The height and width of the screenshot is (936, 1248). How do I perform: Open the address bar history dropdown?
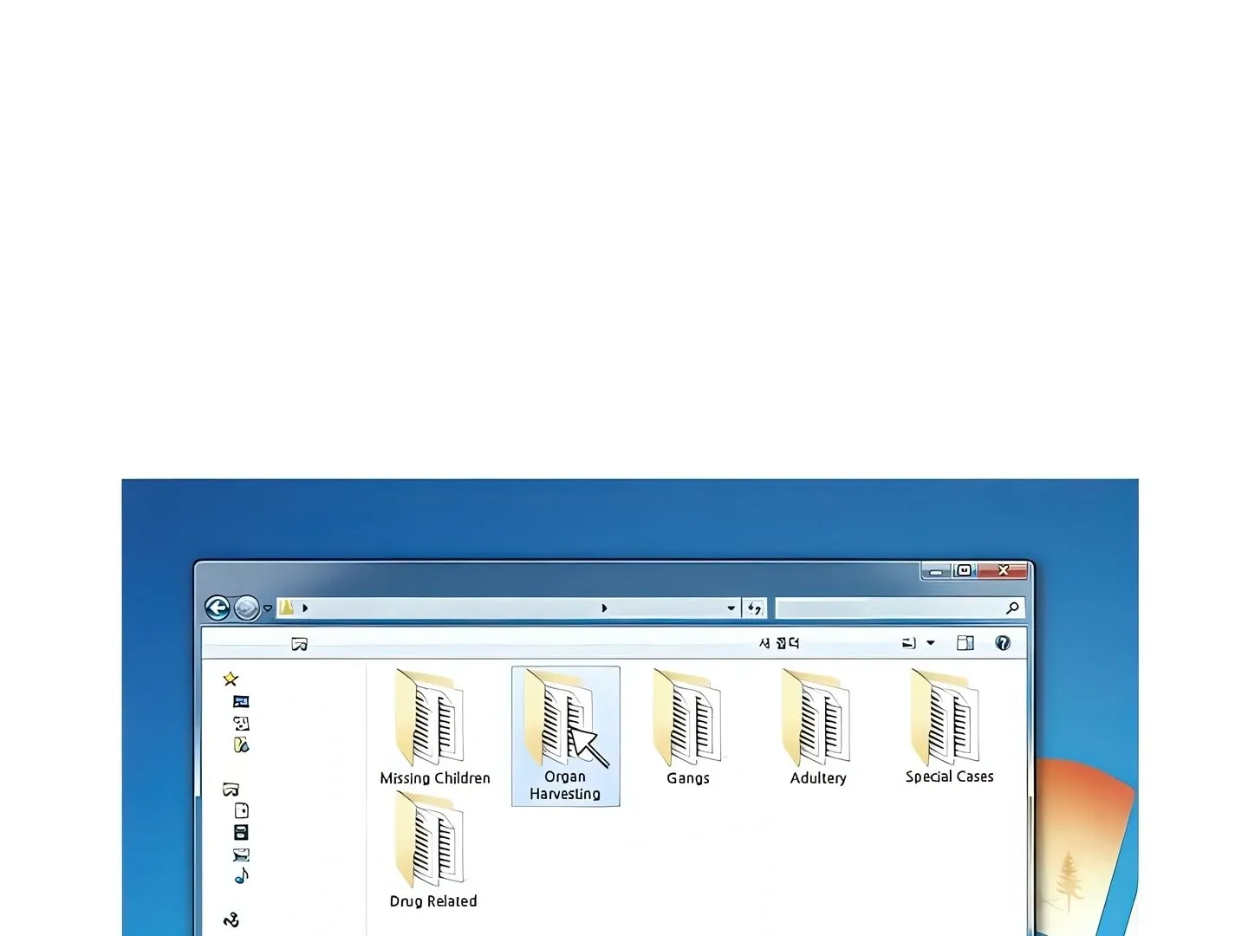click(731, 608)
